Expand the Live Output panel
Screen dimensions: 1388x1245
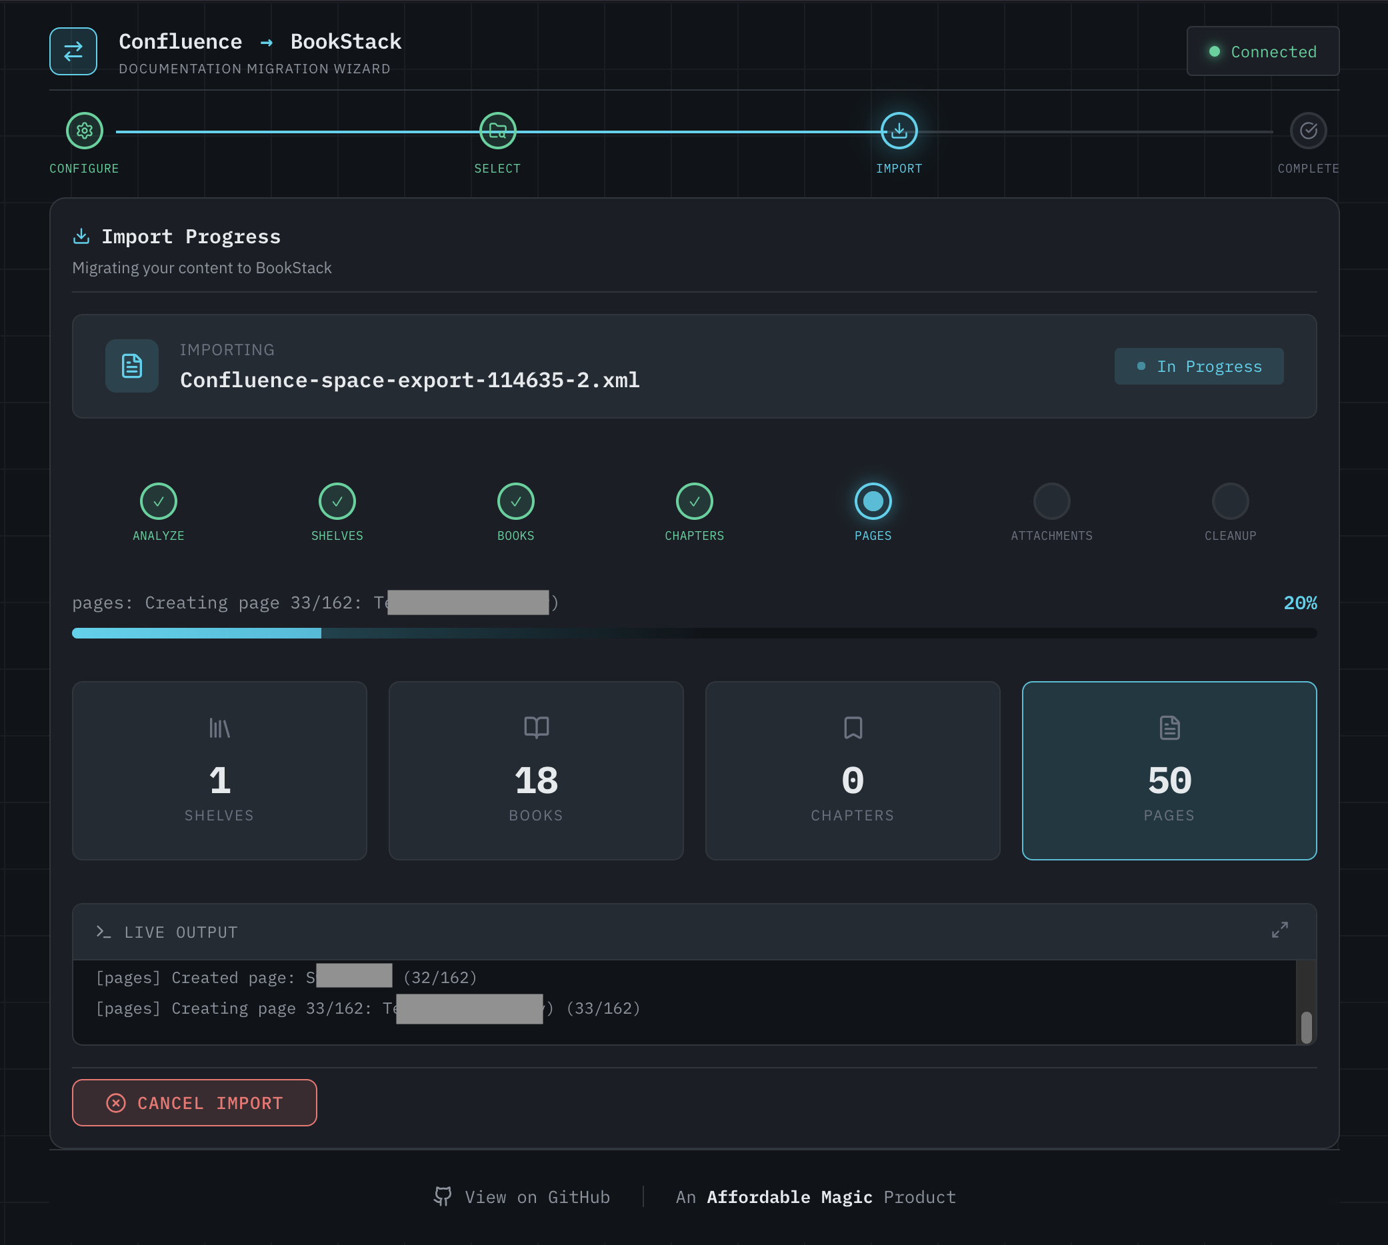click(1279, 930)
